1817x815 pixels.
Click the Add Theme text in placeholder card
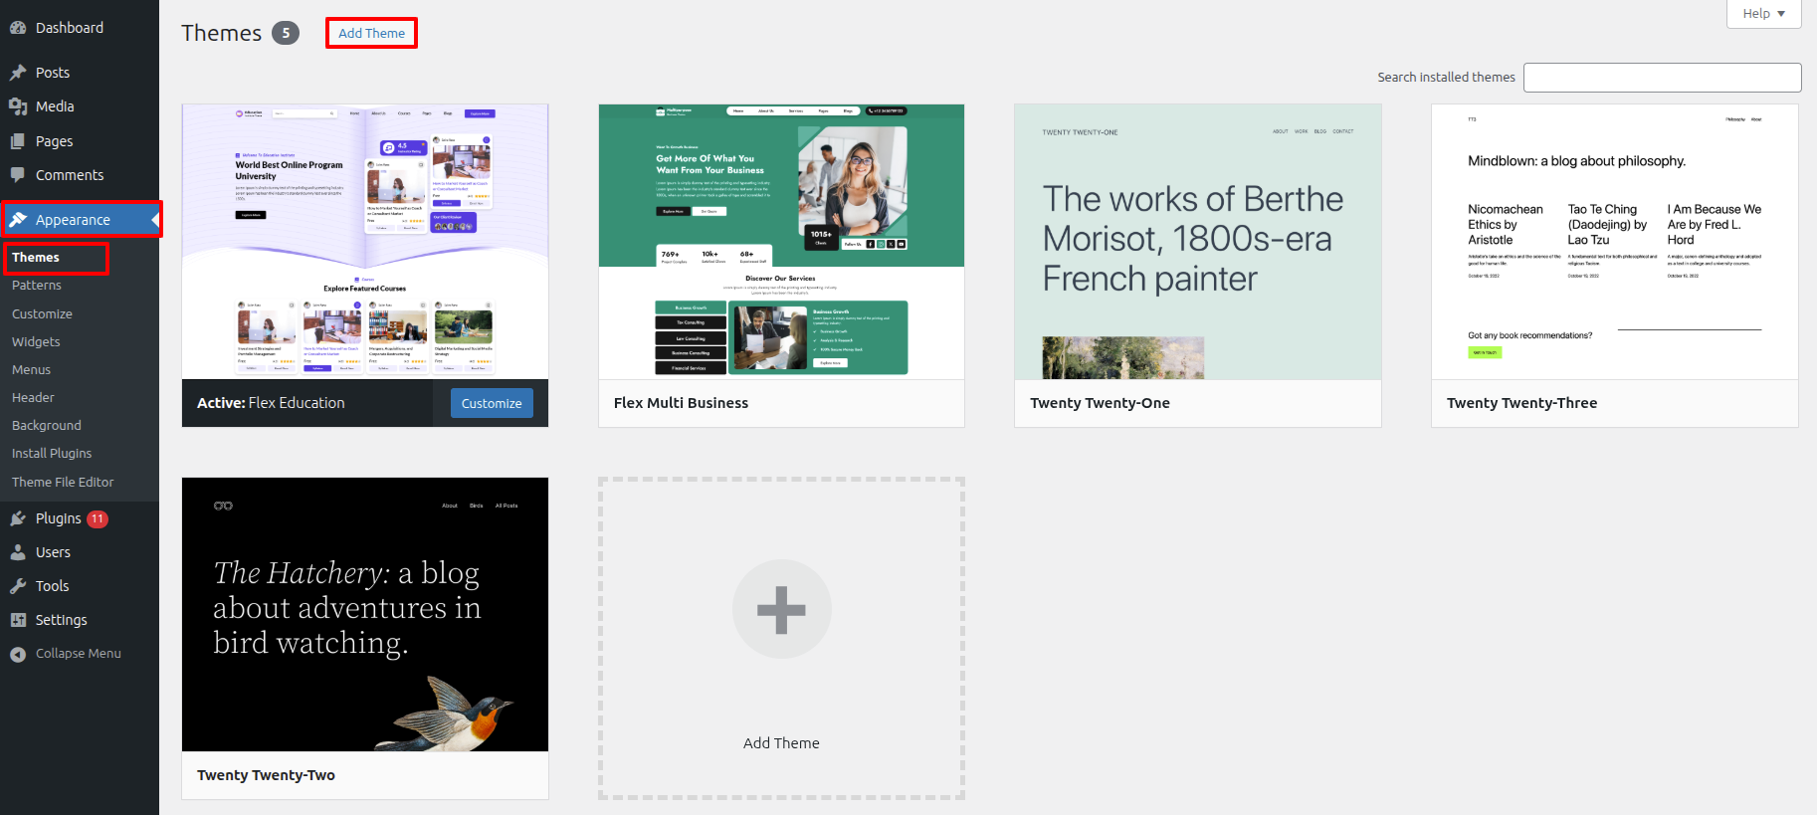tap(781, 743)
